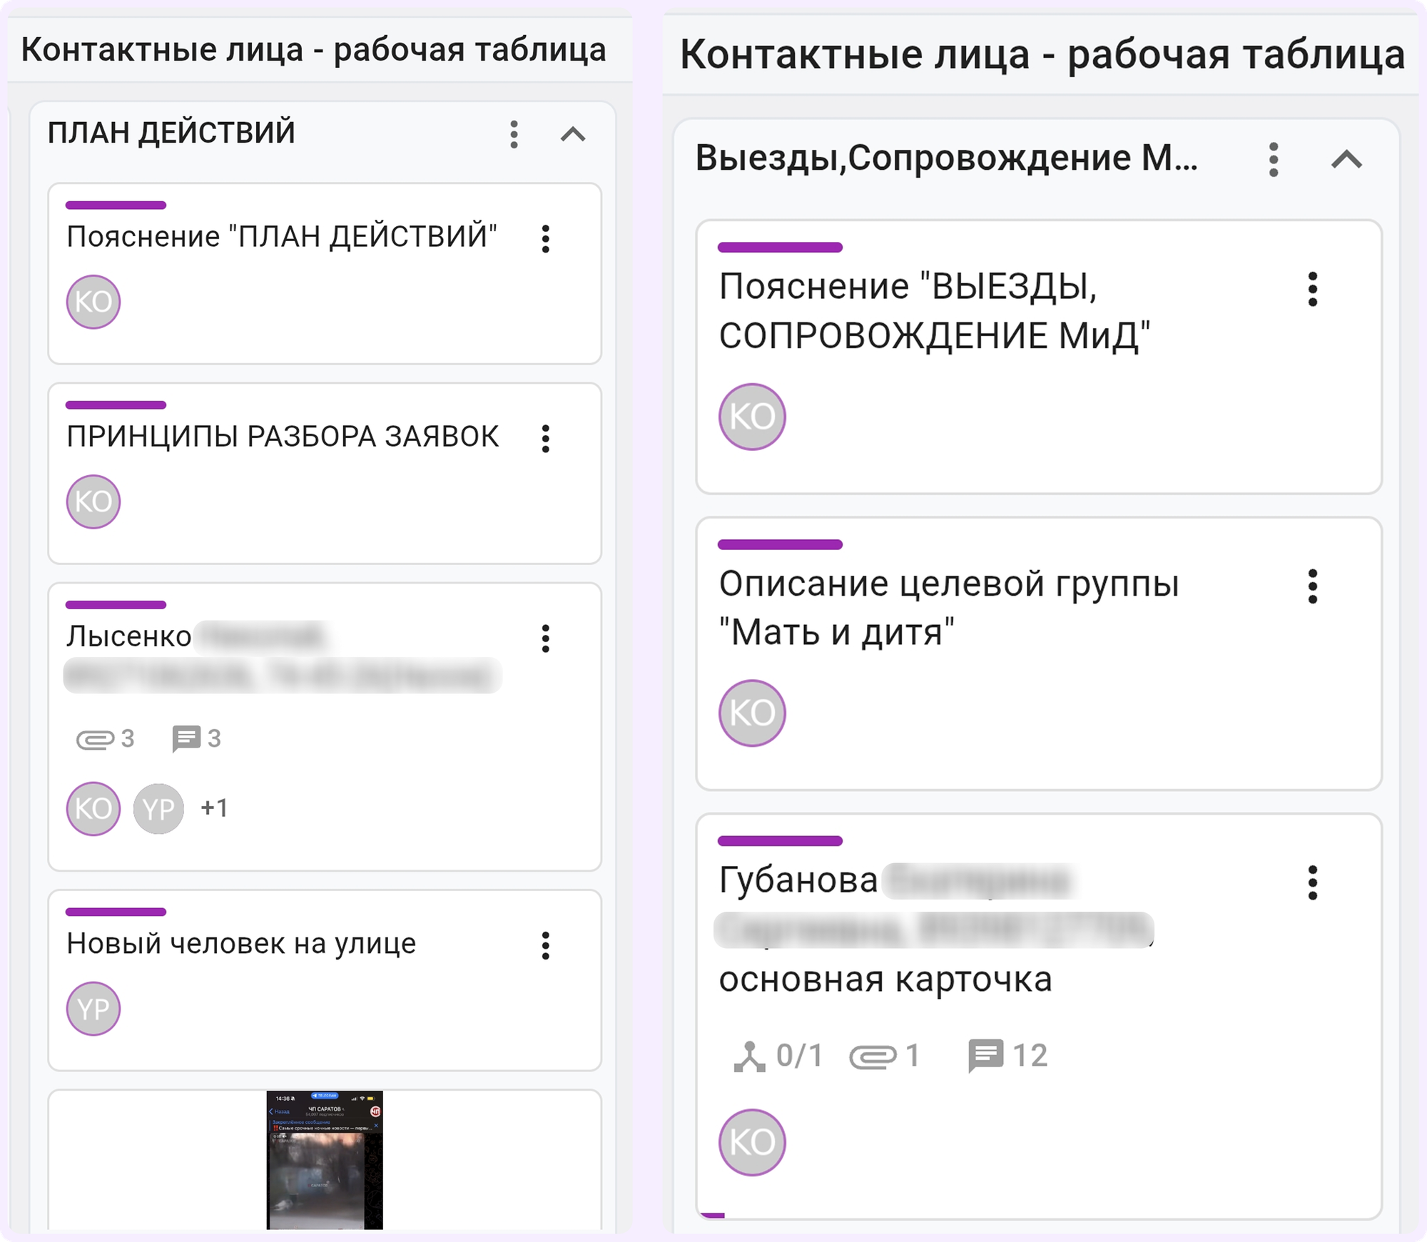This screenshot has height=1242, width=1427.
Task: Collapse the ПЛАН ДЕЙСТВИЙ column with the chevron
Action: click(x=573, y=134)
